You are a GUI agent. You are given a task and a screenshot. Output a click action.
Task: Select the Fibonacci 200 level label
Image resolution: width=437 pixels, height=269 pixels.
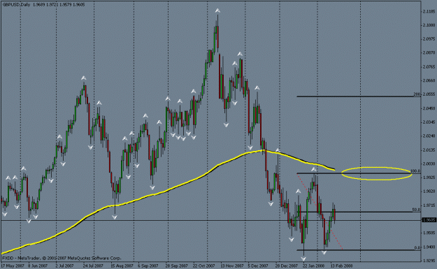417,94
